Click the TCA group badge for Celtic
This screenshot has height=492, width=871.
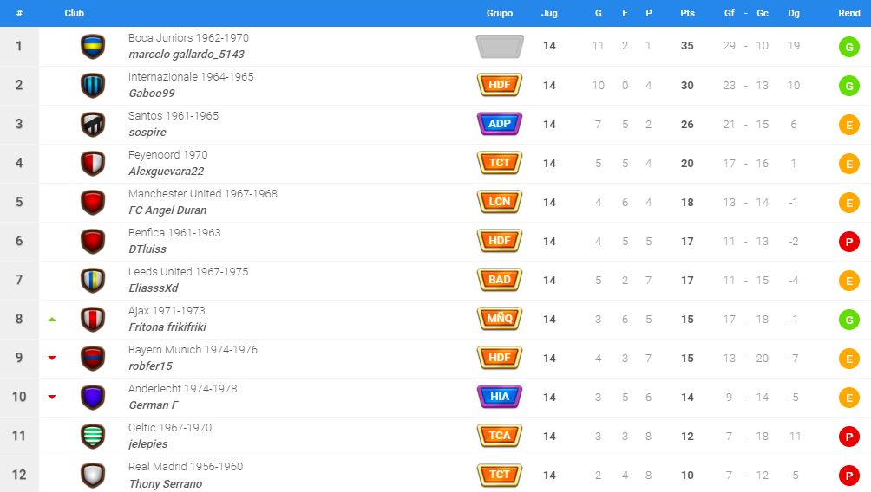500,436
